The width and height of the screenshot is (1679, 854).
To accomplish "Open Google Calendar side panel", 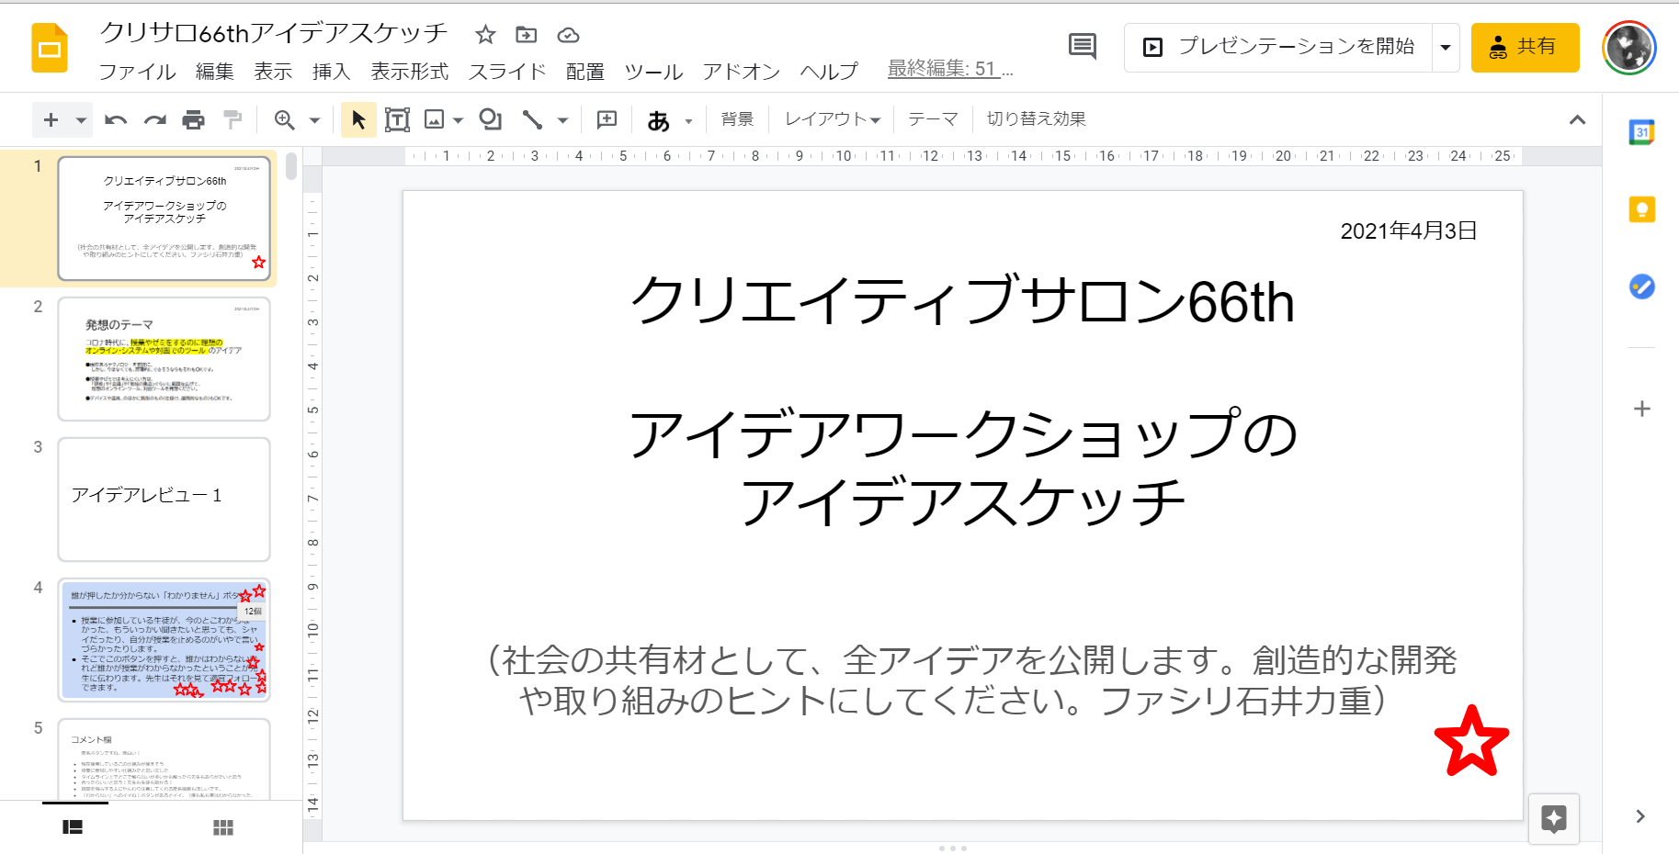I will 1641,132.
